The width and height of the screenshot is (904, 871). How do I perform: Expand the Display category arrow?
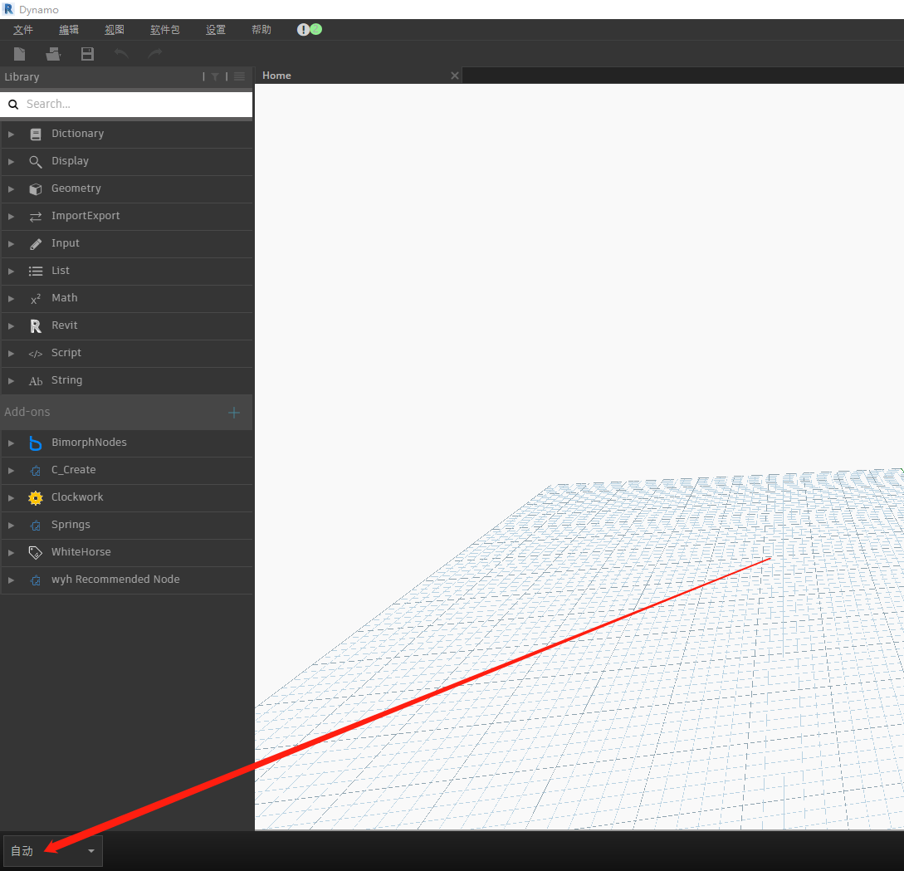[x=11, y=162]
